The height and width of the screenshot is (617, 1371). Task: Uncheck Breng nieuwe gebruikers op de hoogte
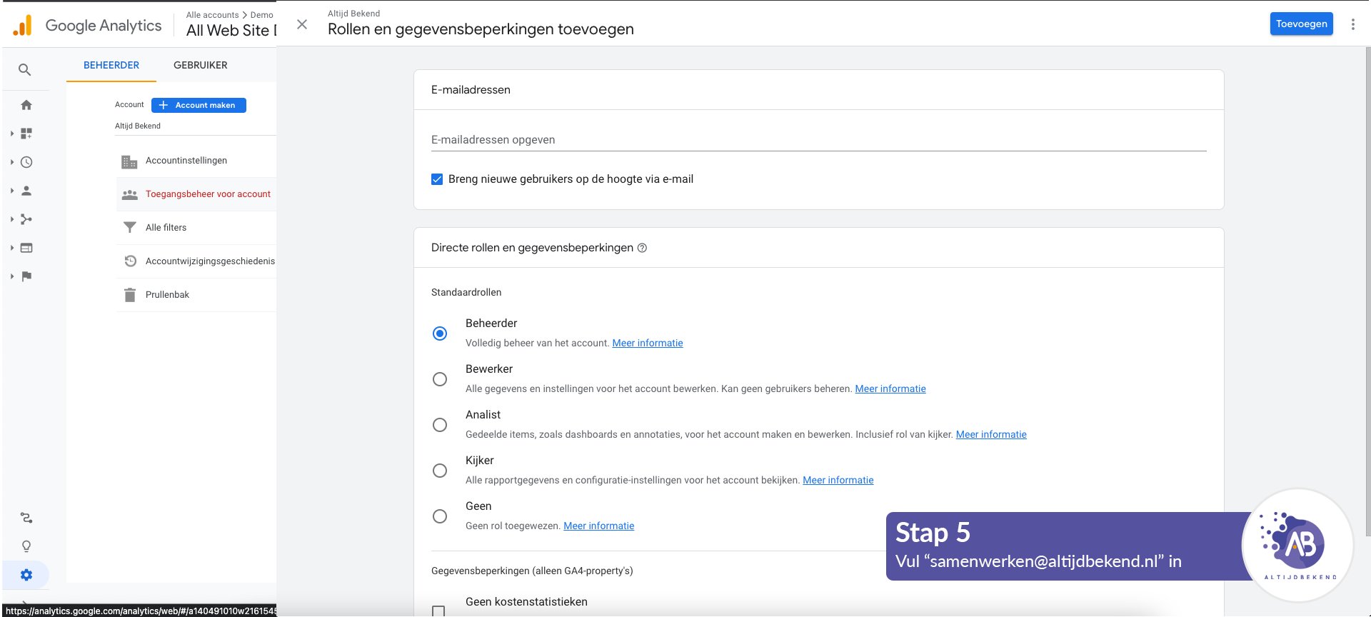coord(437,179)
